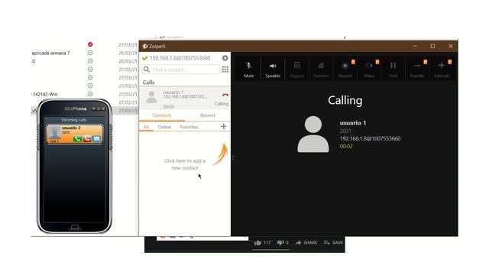
Task: Show Favorites contacts filter
Action: [x=189, y=127]
